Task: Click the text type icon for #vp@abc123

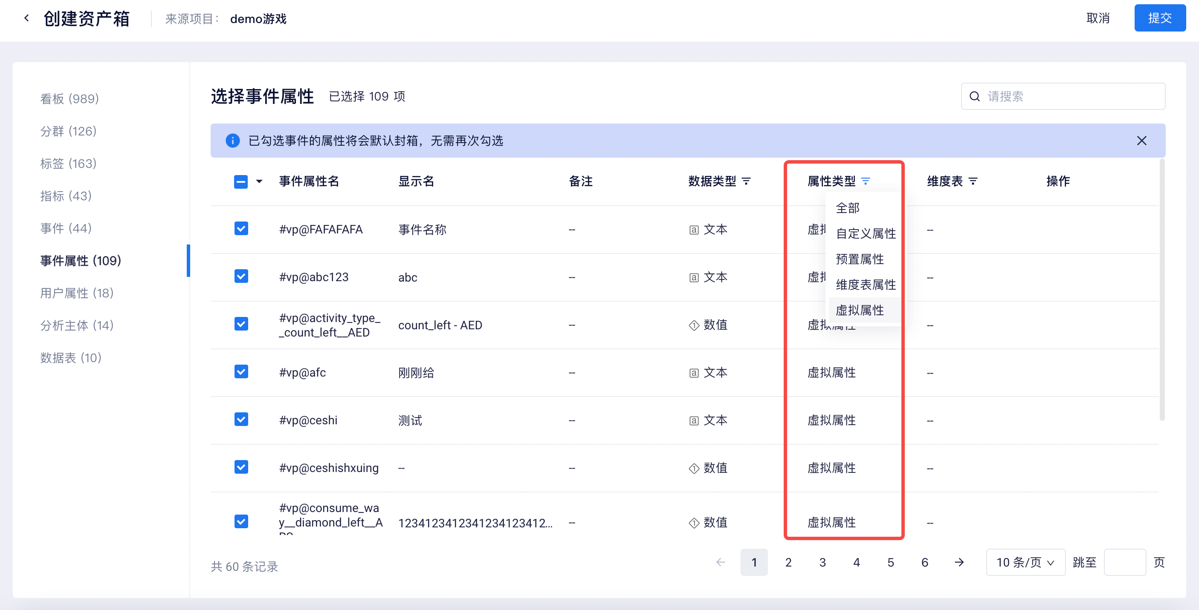Action: coord(694,278)
